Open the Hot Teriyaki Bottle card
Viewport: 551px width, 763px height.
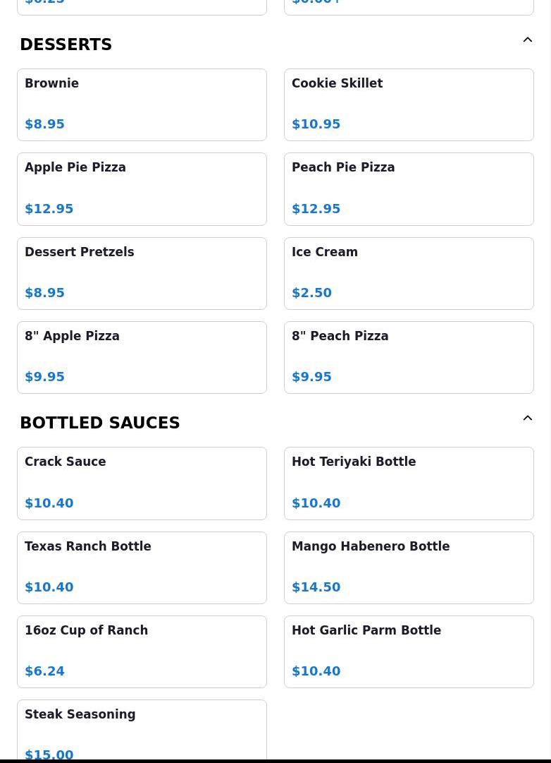coord(409,483)
